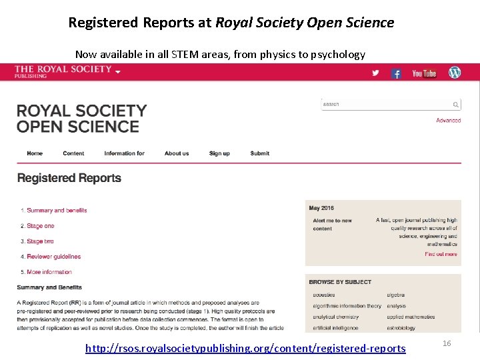The width and height of the screenshot is (480, 360).
Task: Browse the applied mathematics subject
Action: [411, 317]
